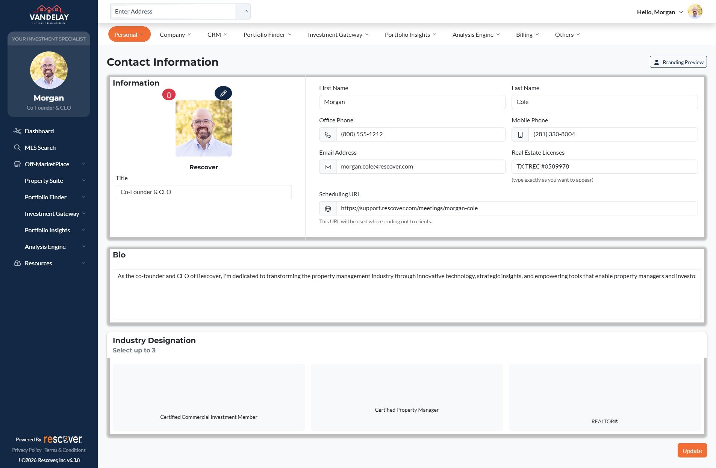Click the envelope icon beside Email Address
Viewport: 716px width, 468px height.
(328, 167)
